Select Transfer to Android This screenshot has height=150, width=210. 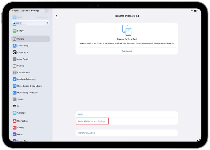[x=127, y=133]
